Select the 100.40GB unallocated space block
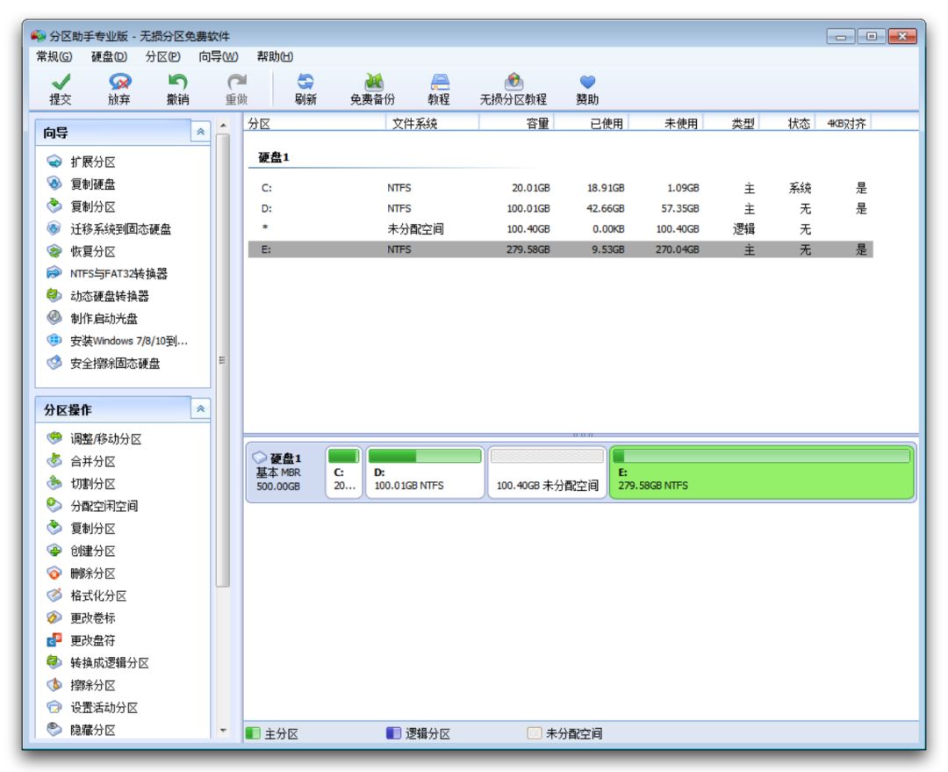The width and height of the screenshot is (948, 772). click(x=547, y=473)
